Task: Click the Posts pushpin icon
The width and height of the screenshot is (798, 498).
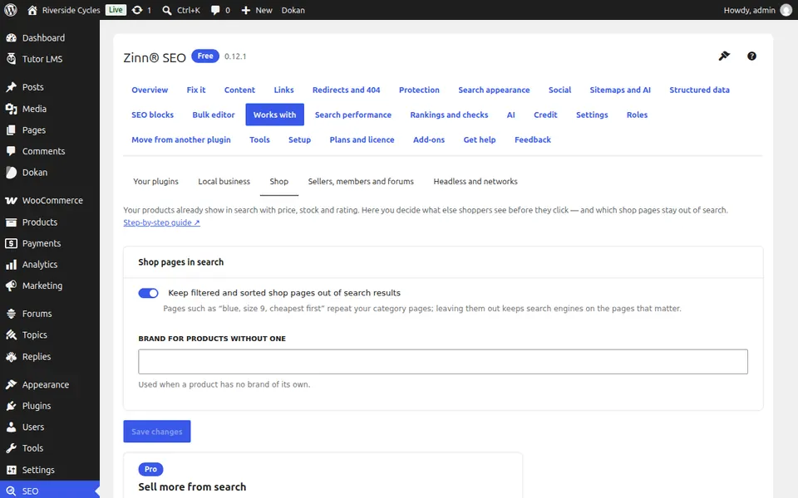Action: coord(11,87)
